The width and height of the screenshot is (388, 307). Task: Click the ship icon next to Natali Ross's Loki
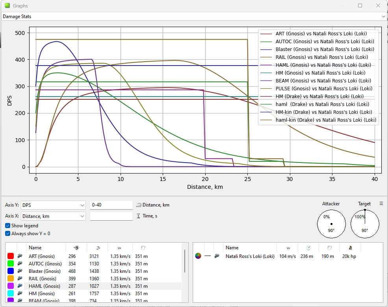[217, 256]
